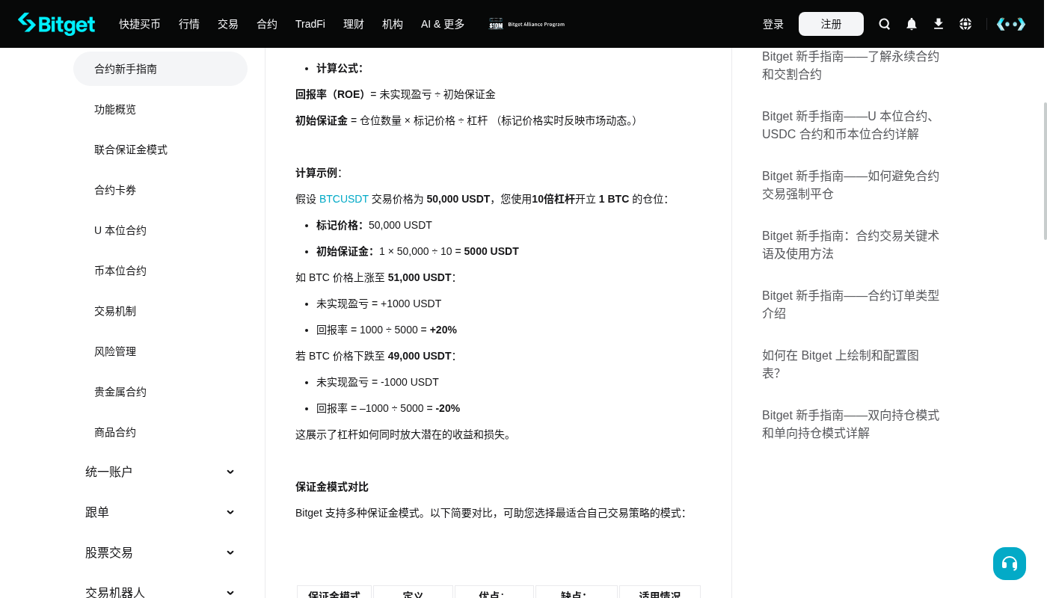Expand the 交易机器人 section
This screenshot has height=598, width=1047.
pyautogui.click(x=160, y=592)
